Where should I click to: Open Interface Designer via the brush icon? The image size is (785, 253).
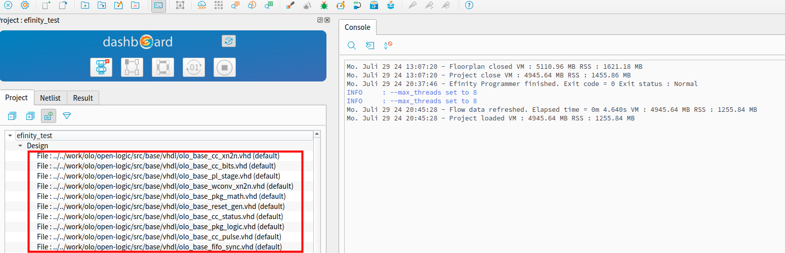291,6
